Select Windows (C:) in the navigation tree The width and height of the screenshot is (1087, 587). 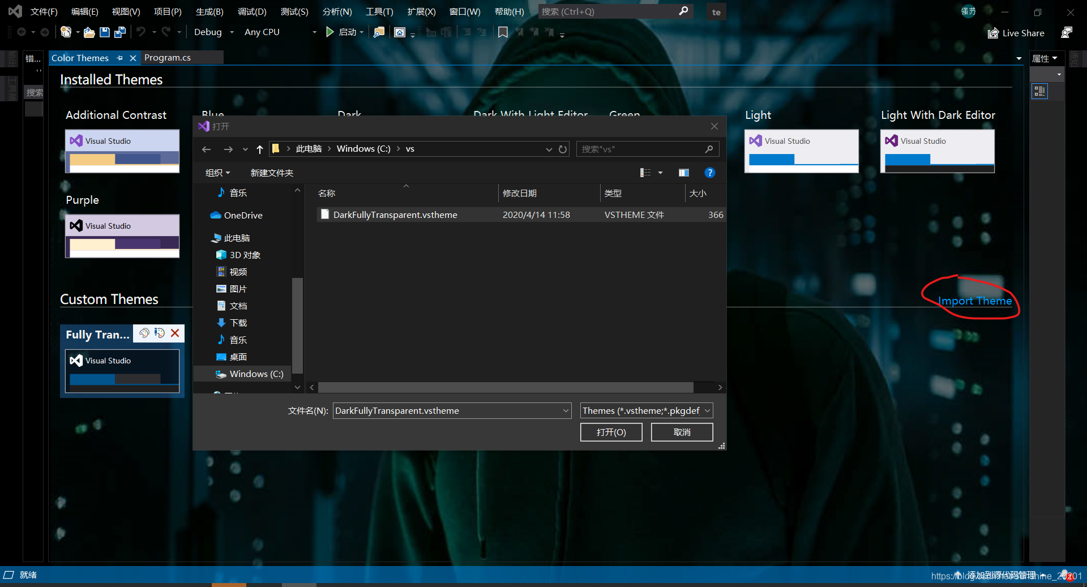(256, 374)
